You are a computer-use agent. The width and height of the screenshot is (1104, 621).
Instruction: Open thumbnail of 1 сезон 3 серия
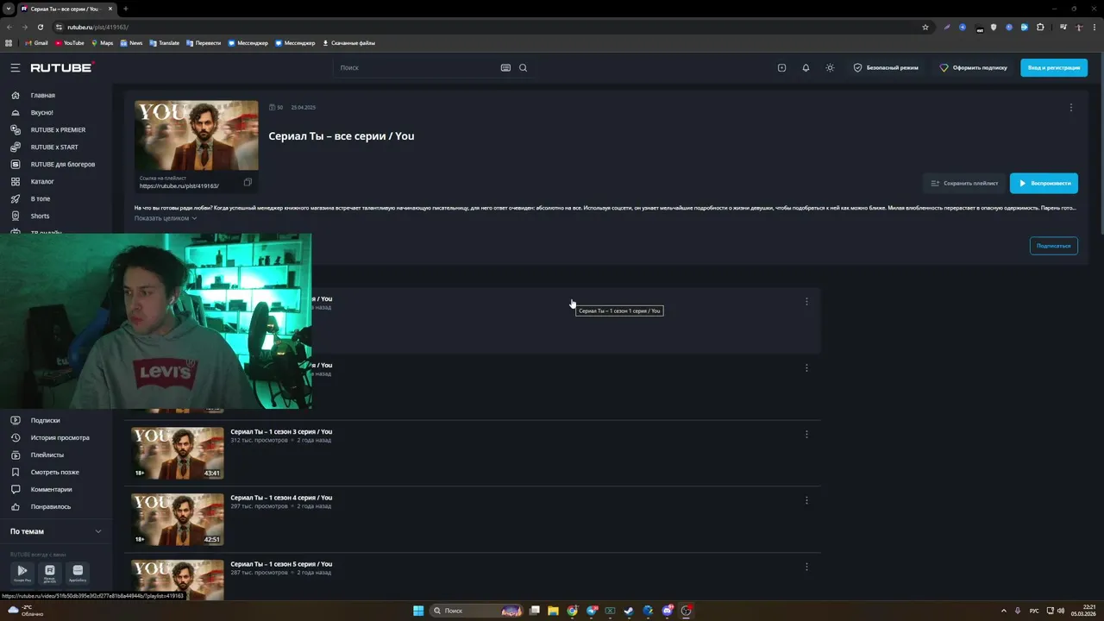pyautogui.click(x=177, y=453)
